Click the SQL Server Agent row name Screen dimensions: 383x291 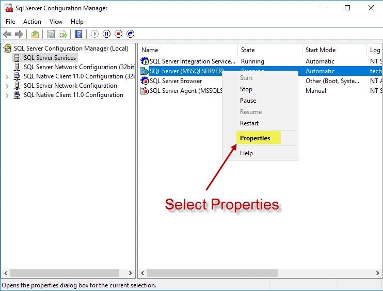coord(186,91)
